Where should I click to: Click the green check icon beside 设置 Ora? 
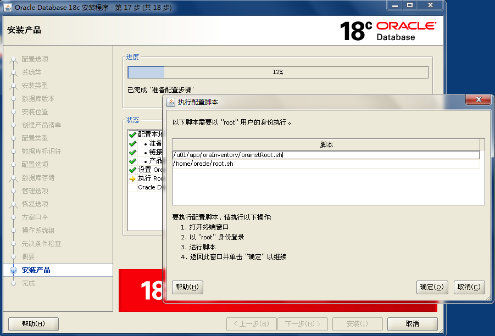click(132, 170)
